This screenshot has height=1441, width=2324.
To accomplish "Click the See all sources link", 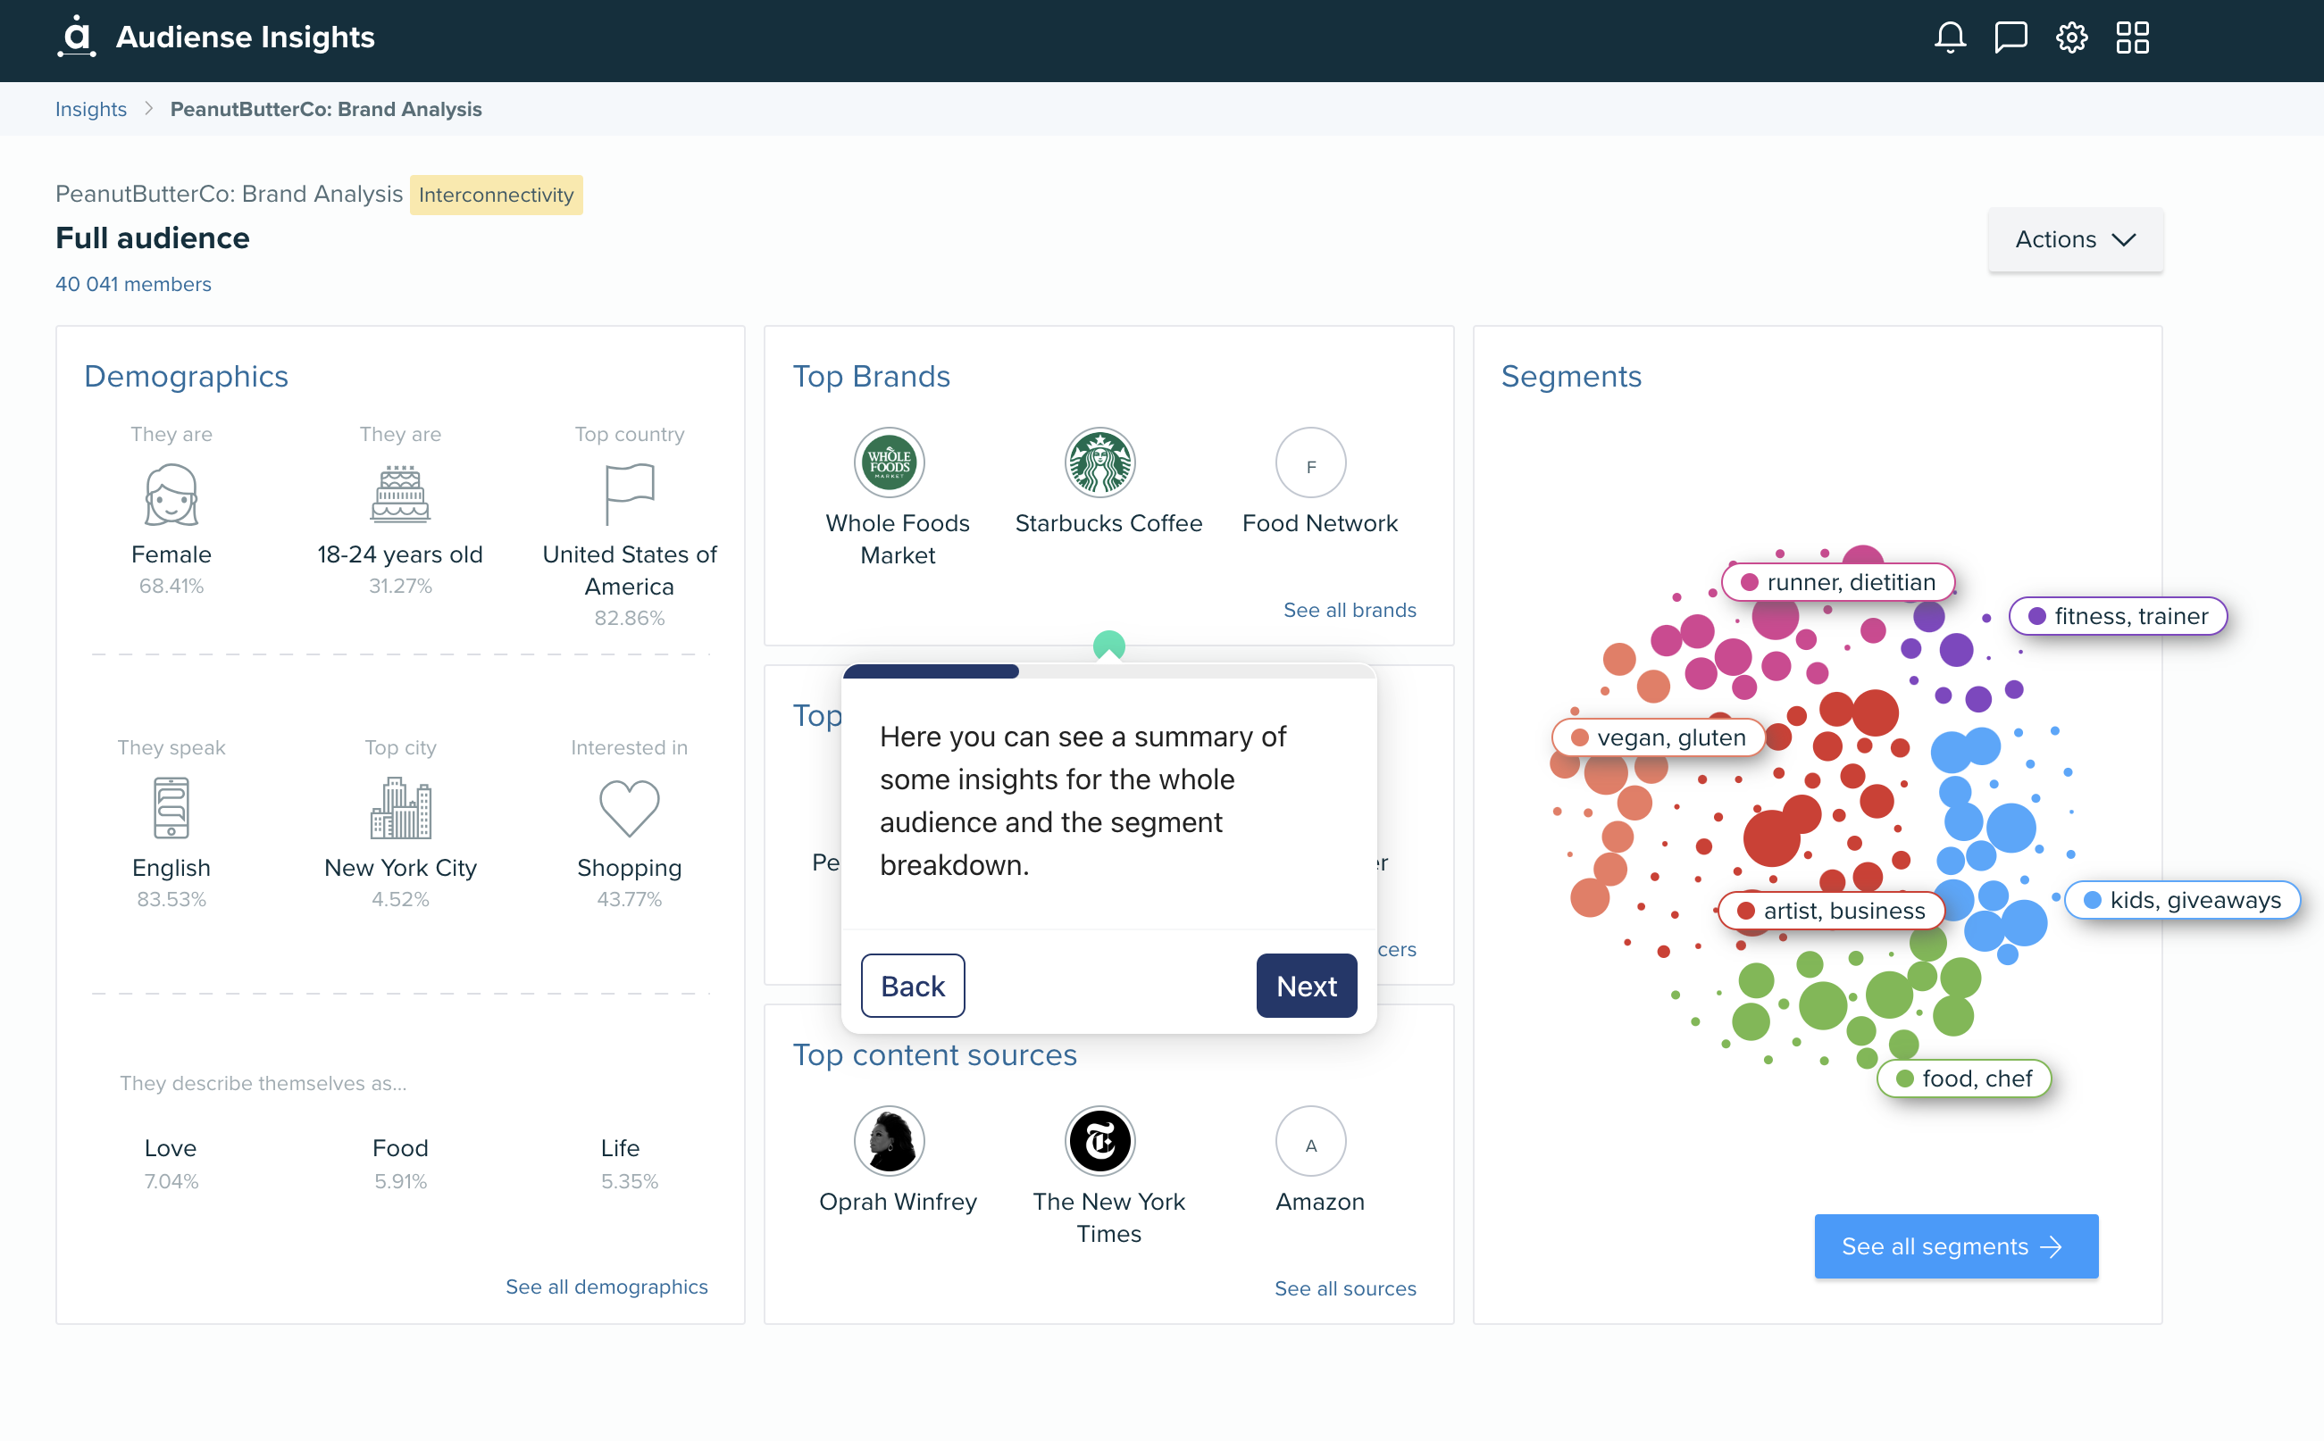I will point(1344,1287).
